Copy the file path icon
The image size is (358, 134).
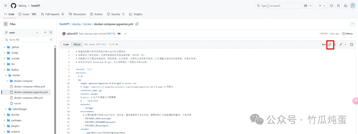(137, 24)
